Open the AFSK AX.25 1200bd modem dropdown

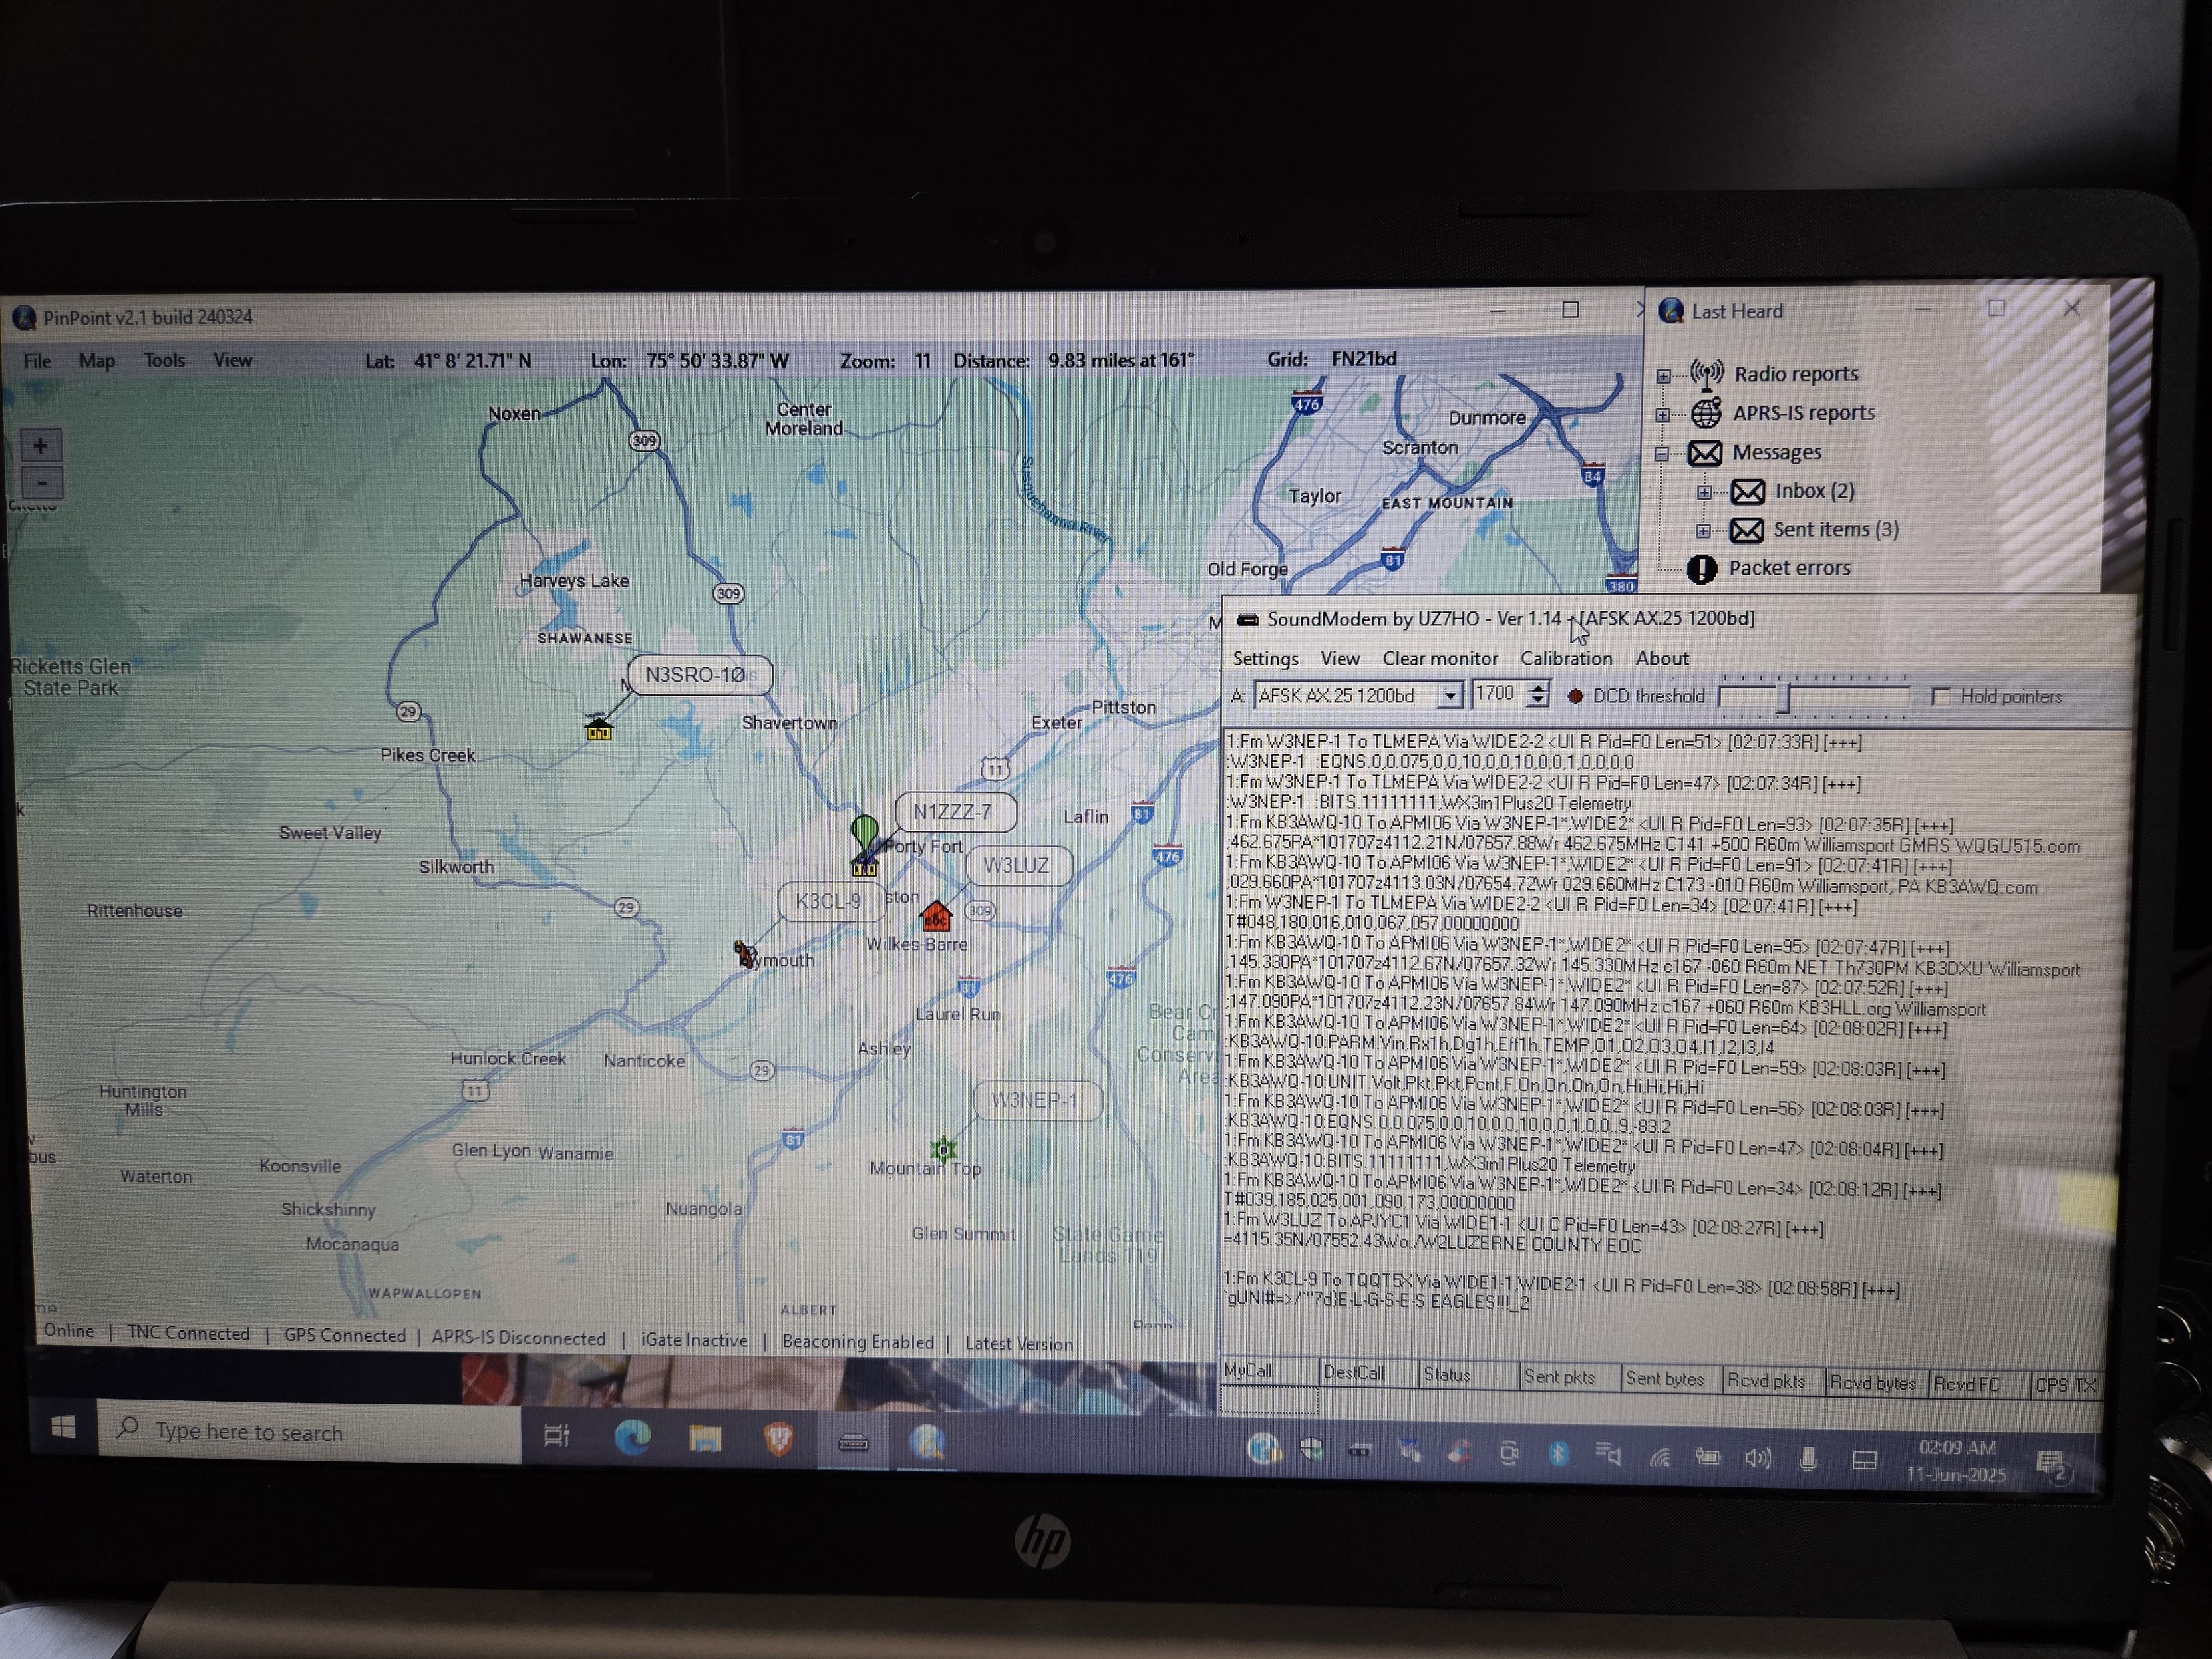[x=1449, y=696]
